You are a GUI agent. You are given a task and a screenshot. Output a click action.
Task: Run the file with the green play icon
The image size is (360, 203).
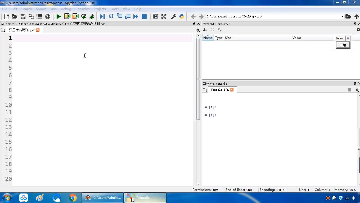[x=58, y=16]
